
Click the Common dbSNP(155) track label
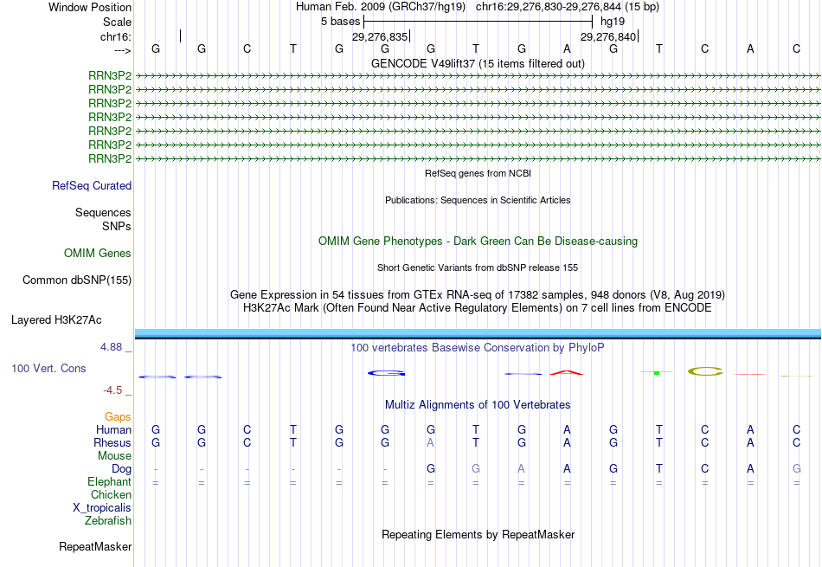77,280
